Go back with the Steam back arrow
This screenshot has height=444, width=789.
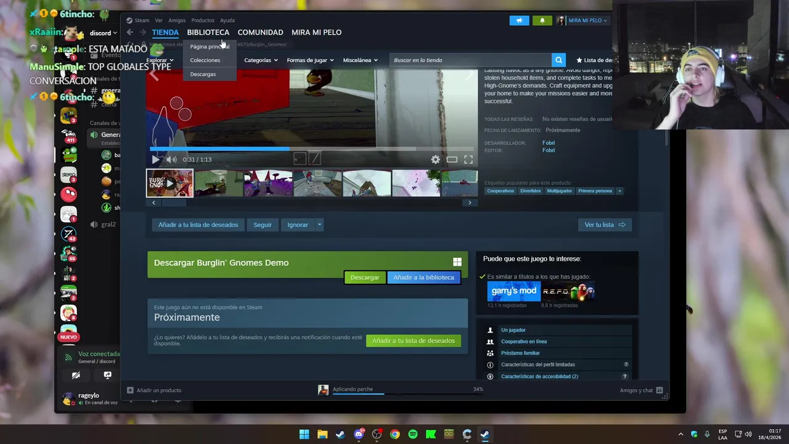pos(130,32)
